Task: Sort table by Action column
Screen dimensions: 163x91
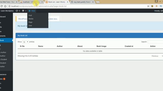Action: point(153,46)
